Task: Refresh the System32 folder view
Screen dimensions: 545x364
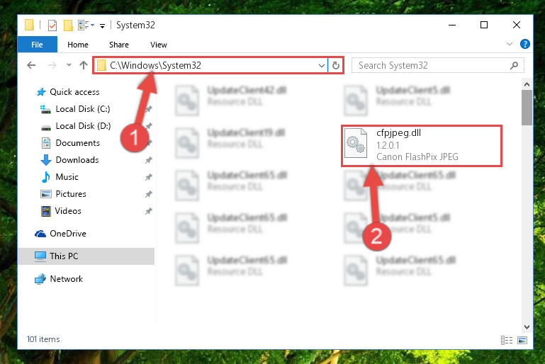Action: tap(336, 65)
